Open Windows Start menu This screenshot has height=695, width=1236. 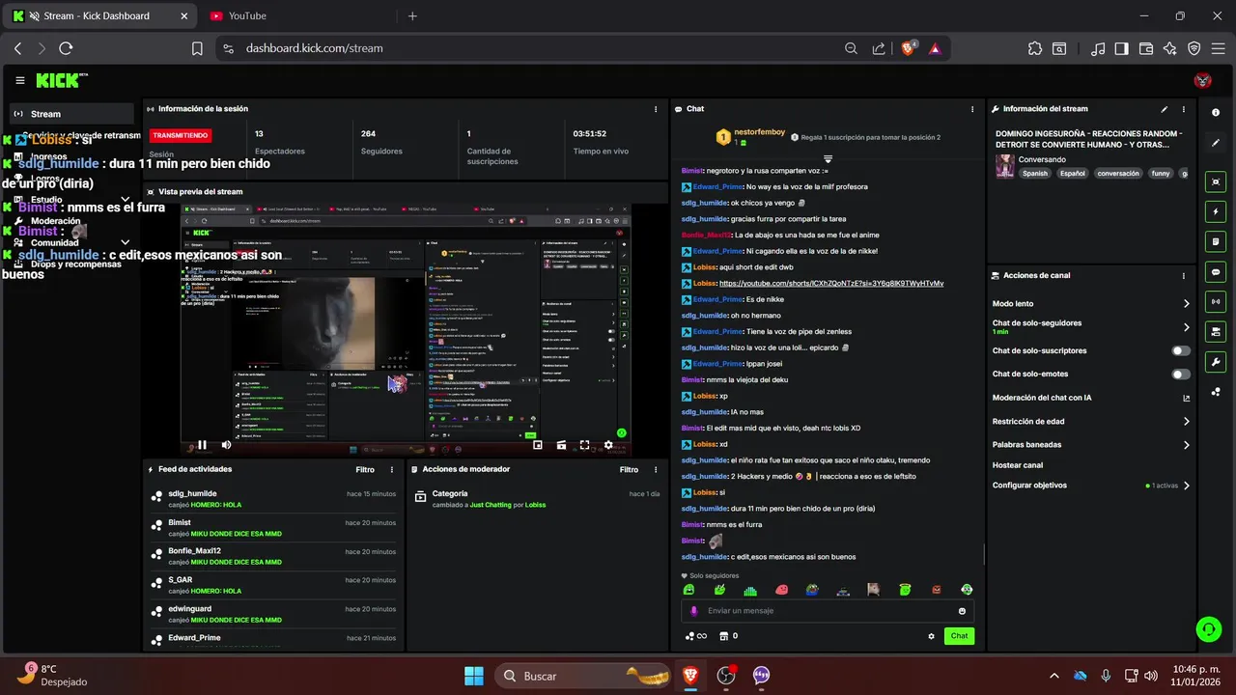[x=473, y=676]
